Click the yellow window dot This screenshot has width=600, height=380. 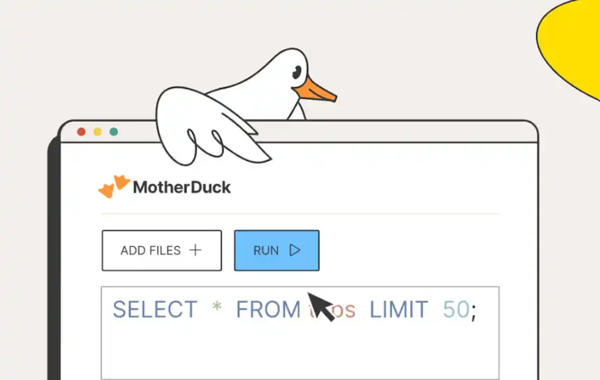click(97, 132)
